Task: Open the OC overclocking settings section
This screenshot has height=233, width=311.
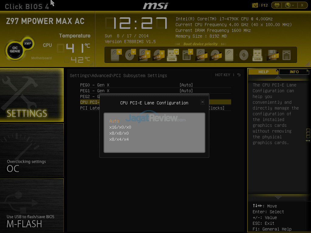Action: tap(32, 150)
